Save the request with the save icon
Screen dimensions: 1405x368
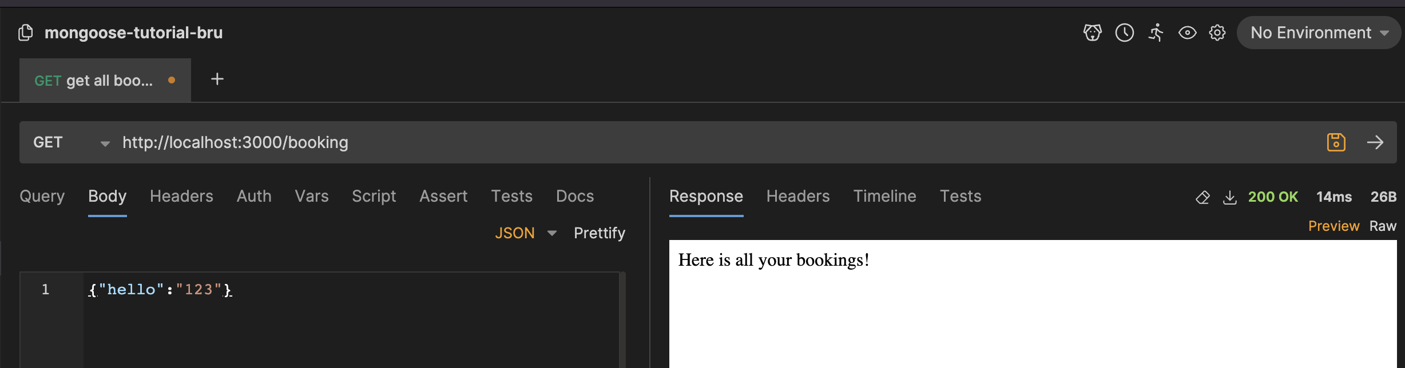pyautogui.click(x=1336, y=142)
